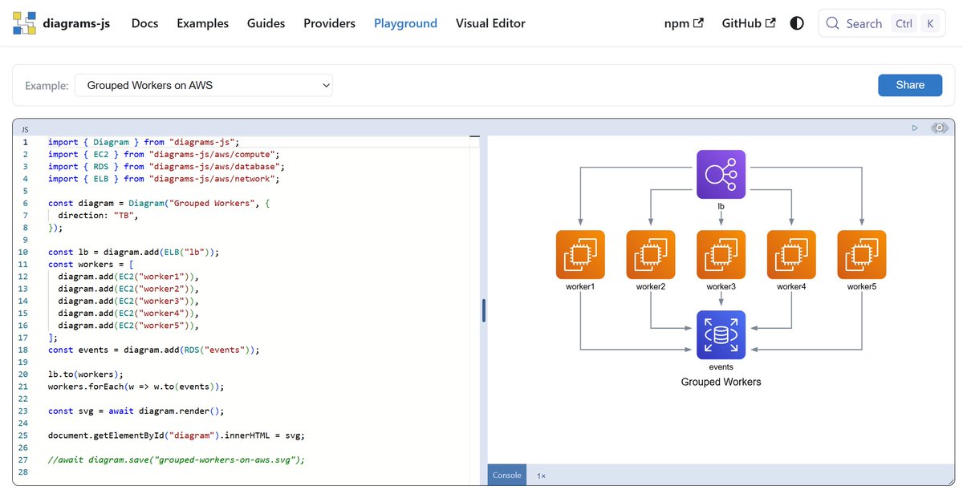Click the 1× console counter
Screen dimensions: 963x498
pos(541,476)
